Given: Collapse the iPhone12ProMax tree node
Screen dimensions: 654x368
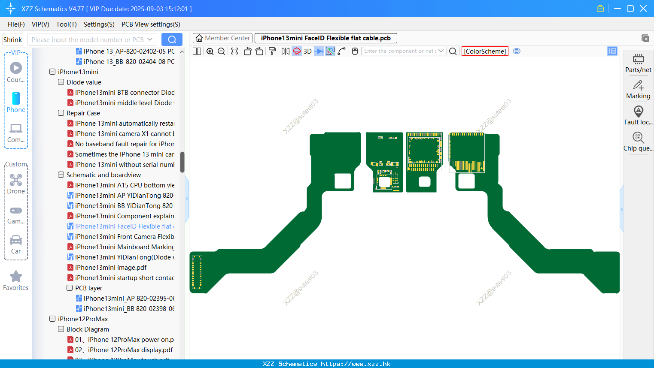Looking at the screenshot, I should click(x=52, y=319).
